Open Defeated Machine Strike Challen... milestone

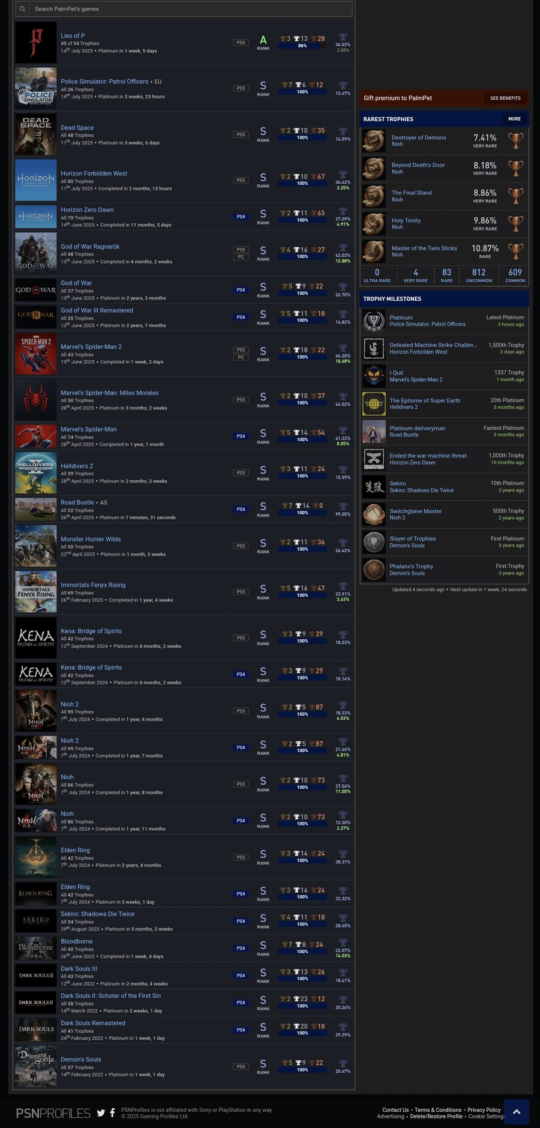[x=433, y=345]
